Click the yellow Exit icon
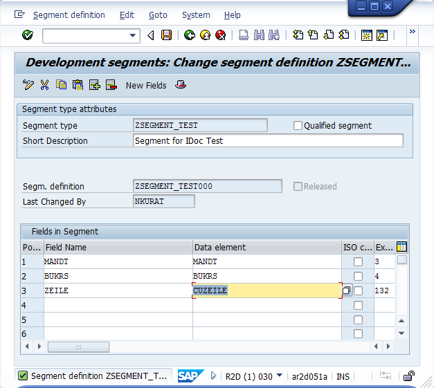The width and height of the screenshot is (434, 388). [205, 35]
